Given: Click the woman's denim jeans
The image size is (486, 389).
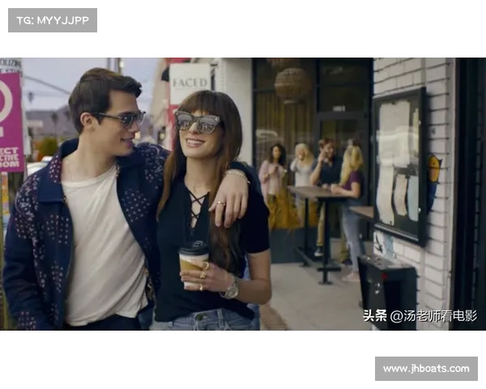Looking at the screenshot, I should pyautogui.click(x=207, y=322).
